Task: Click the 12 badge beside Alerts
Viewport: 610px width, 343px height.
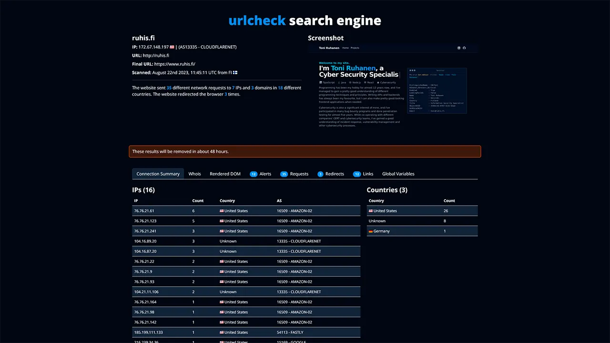Action: click(x=254, y=174)
